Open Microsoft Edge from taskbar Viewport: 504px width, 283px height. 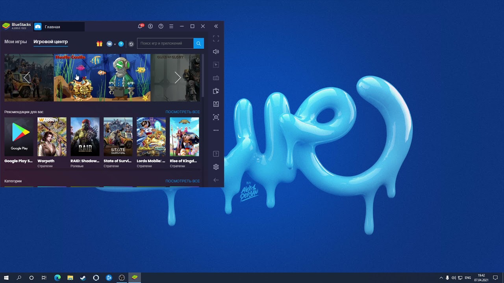click(57, 277)
